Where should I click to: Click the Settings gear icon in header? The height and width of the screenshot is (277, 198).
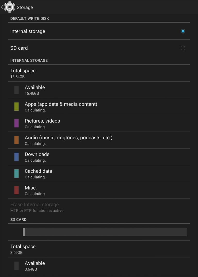(x=10, y=7)
